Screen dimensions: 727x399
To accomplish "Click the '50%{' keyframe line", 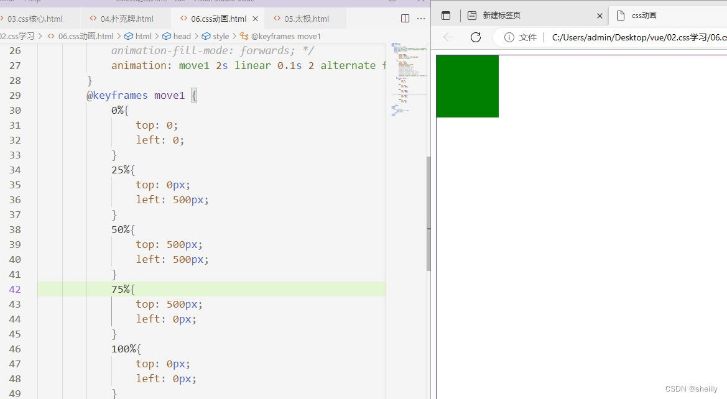I will pos(123,229).
